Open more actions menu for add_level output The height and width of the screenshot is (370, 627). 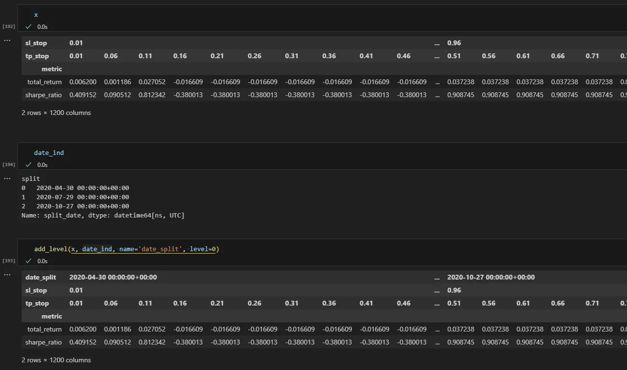tap(7, 275)
